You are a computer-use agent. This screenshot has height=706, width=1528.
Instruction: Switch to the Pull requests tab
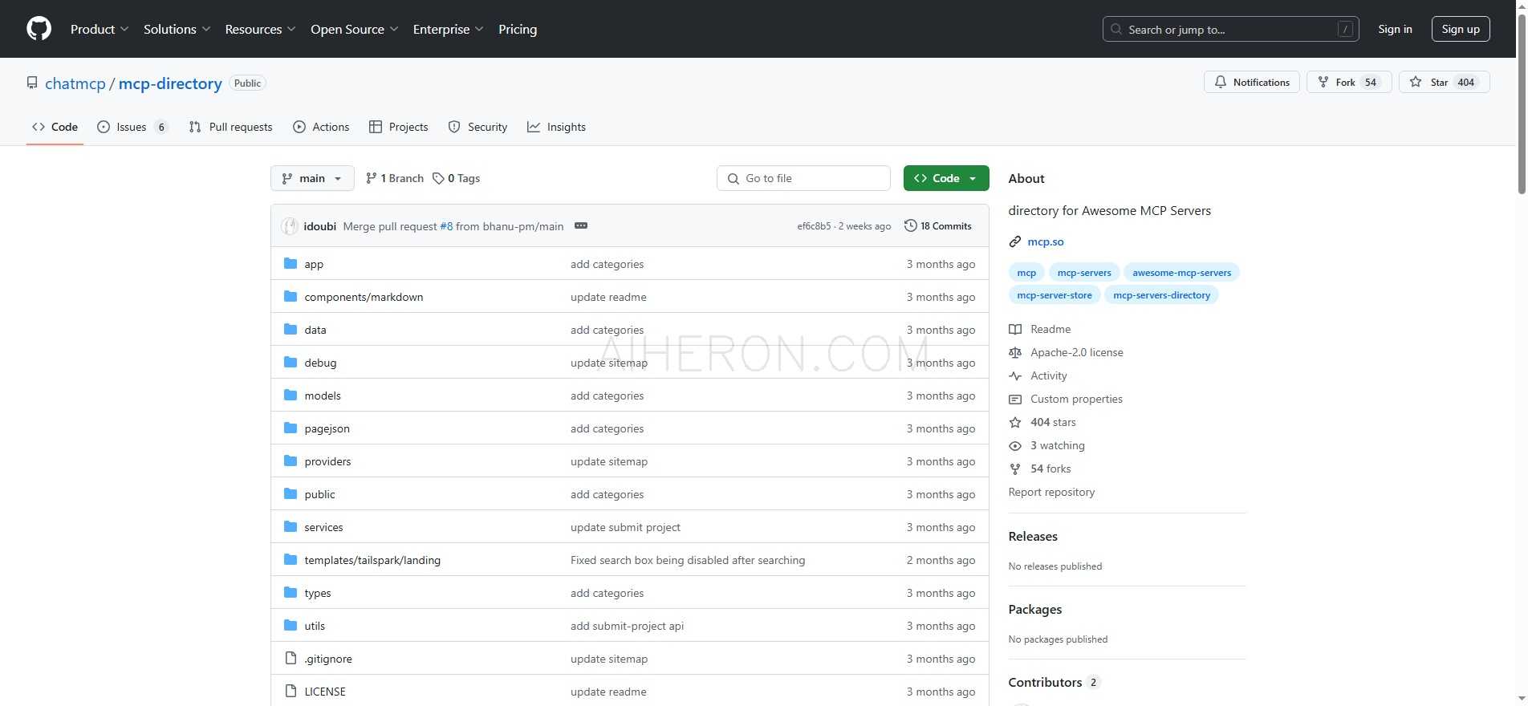230,127
